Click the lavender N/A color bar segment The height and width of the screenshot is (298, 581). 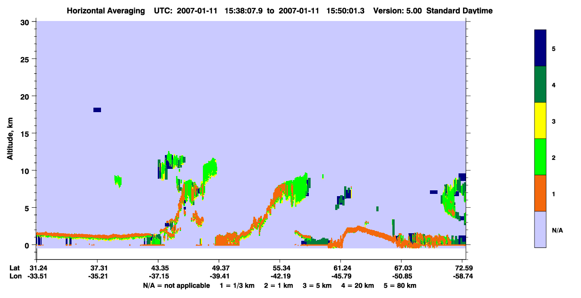pyautogui.click(x=540, y=229)
